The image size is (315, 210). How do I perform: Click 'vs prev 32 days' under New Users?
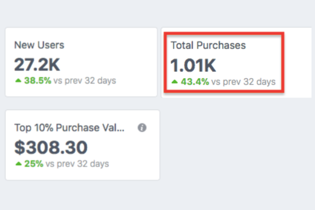click(x=85, y=81)
